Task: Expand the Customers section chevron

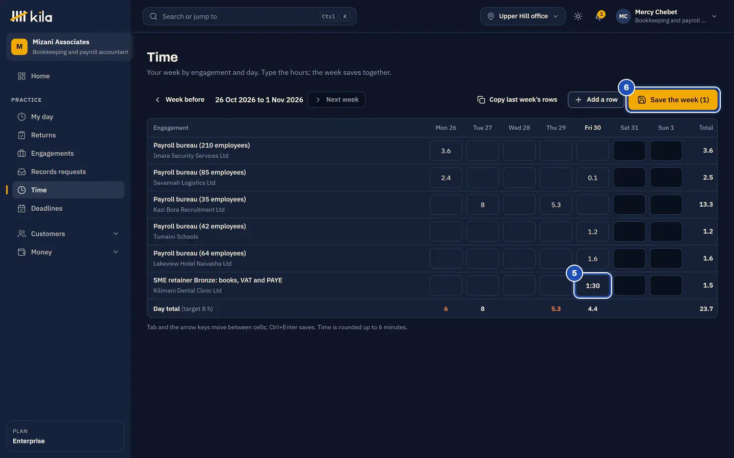Action: [x=116, y=234]
